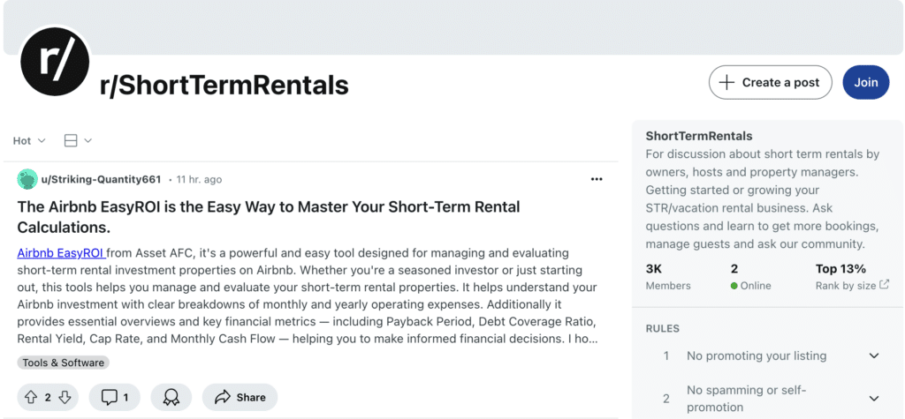905x419 pixels.
Task: Click the r/ShortTermRentals community avatar
Action: (55, 62)
